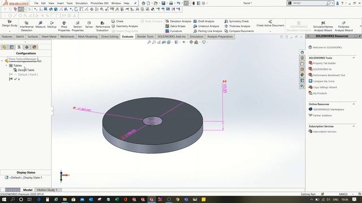Viewport: 362px width, 203px height.
Task: Open the Sensor tool
Action: click(x=89, y=25)
